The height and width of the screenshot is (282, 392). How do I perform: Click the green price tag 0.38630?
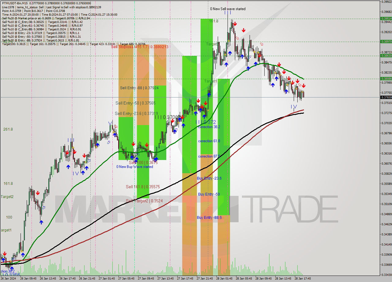[x=386, y=55]
